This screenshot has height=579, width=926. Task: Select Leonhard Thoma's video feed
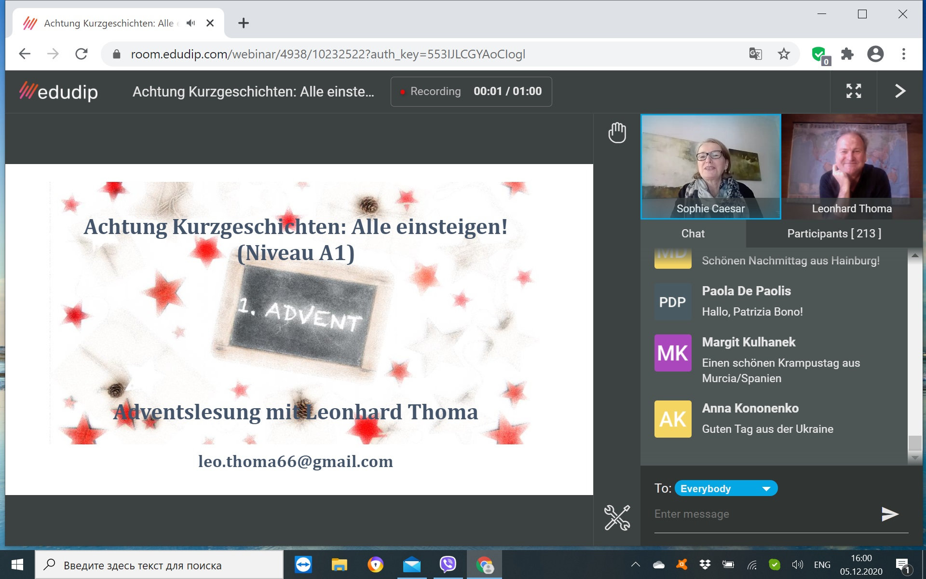852,166
